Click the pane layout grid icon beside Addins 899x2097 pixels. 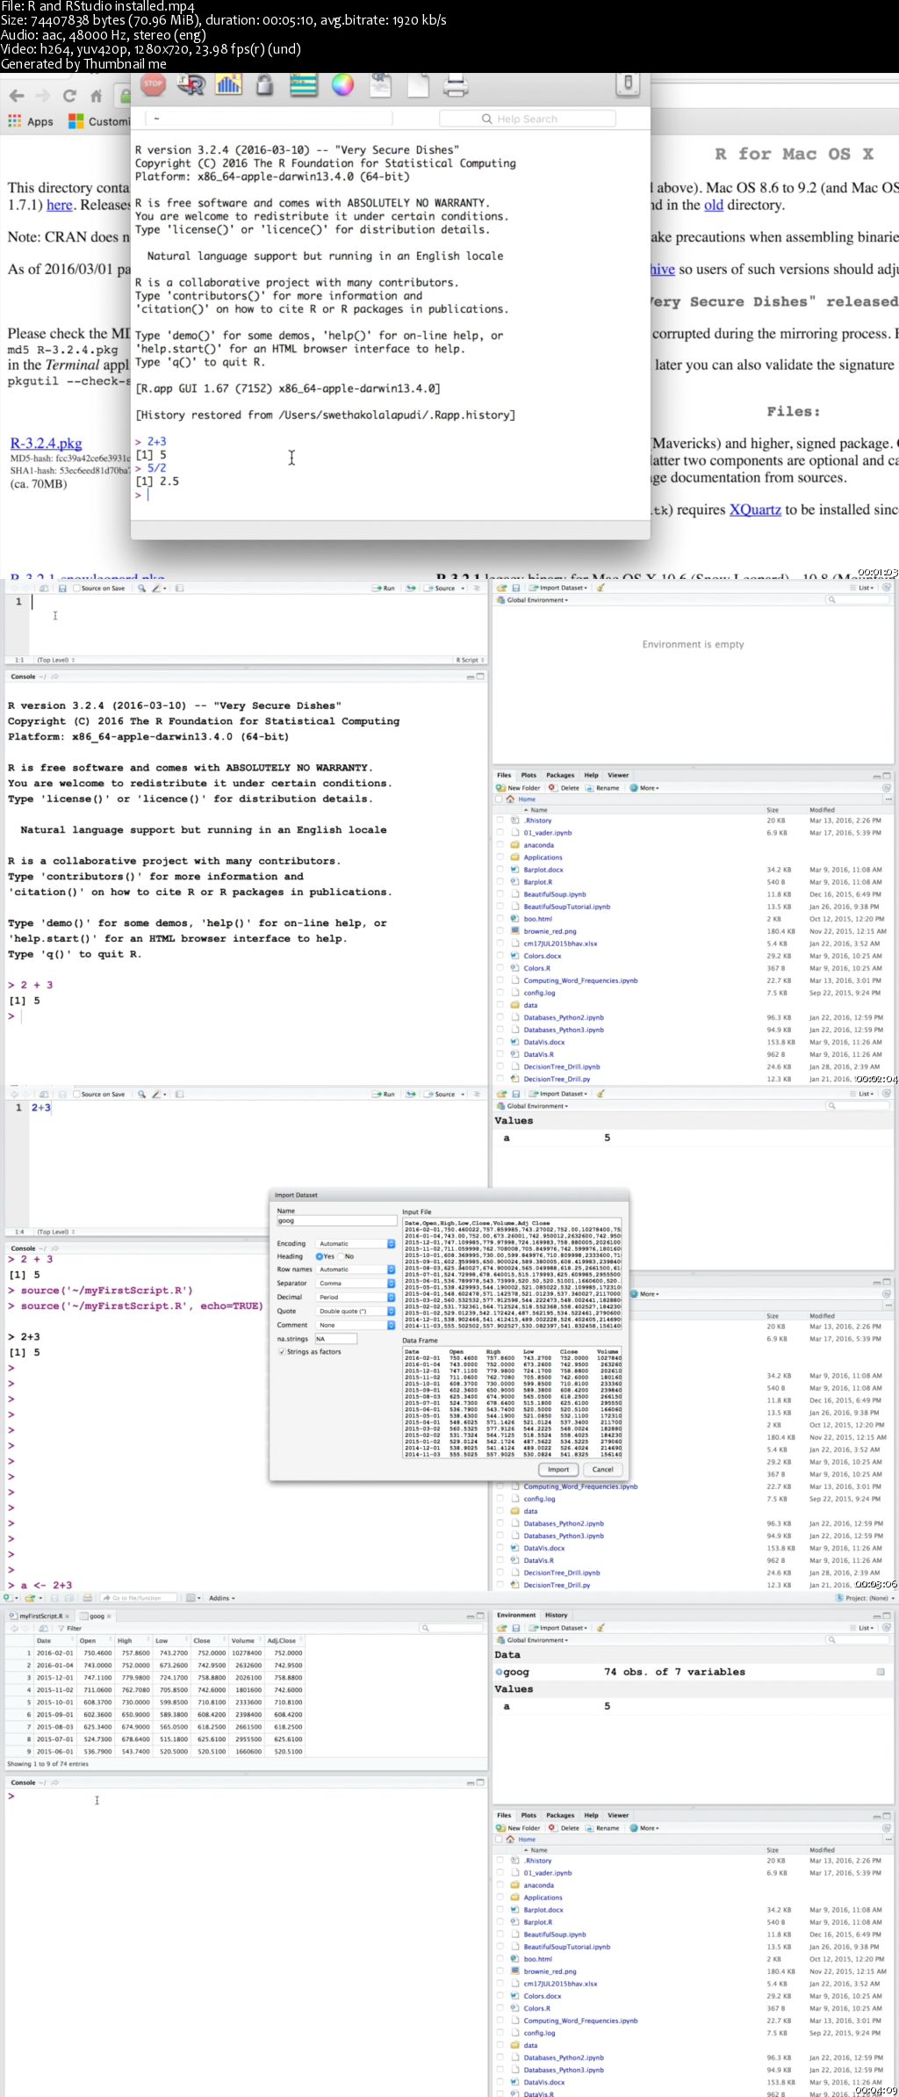click(192, 1598)
